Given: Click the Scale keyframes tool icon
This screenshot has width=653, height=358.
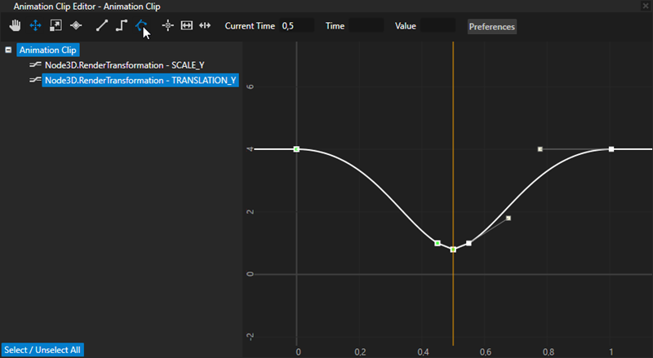Looking at the screenshot, I should pos(56,26).
